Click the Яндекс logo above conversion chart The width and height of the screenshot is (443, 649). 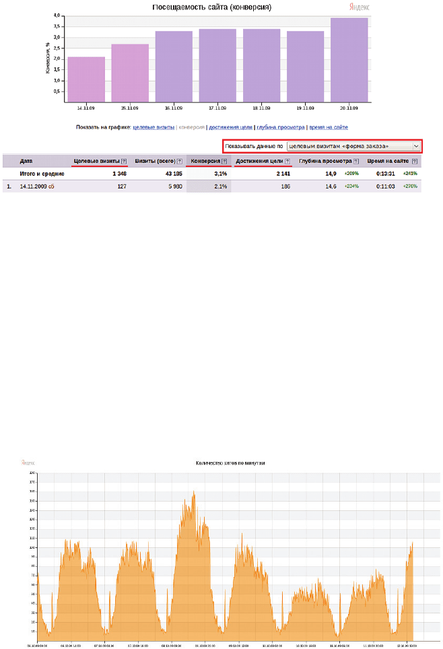[x=358, y=7]
